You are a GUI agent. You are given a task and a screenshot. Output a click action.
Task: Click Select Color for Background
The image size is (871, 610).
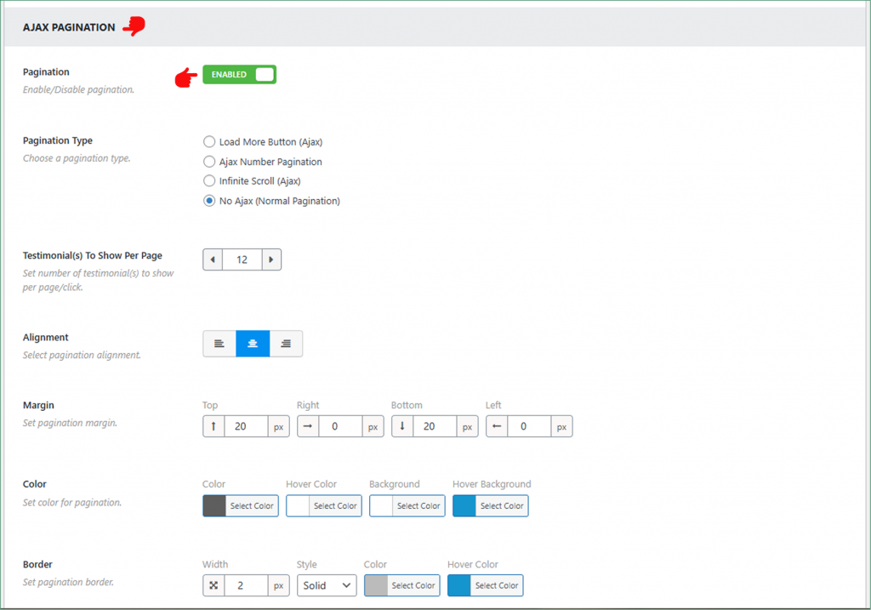click(x=418, y=505)
